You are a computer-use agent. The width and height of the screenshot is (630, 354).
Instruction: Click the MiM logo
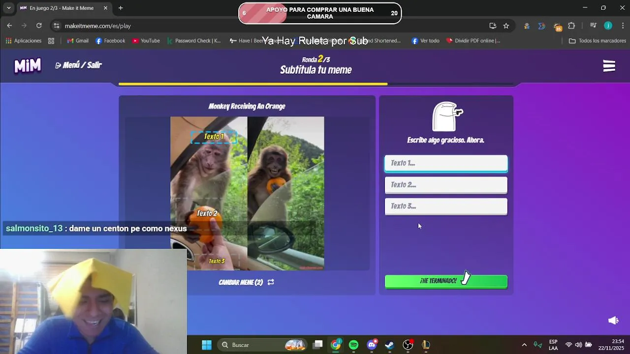[x=28, y=66]
